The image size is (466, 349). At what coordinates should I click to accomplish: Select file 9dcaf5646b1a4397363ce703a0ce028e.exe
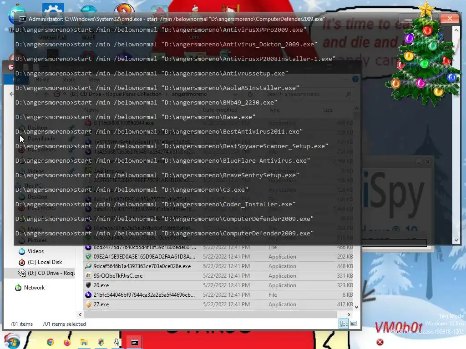pyautogui.click(x=142, y=266)
